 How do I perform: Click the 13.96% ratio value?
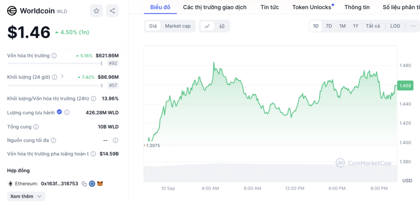point(110,99)
